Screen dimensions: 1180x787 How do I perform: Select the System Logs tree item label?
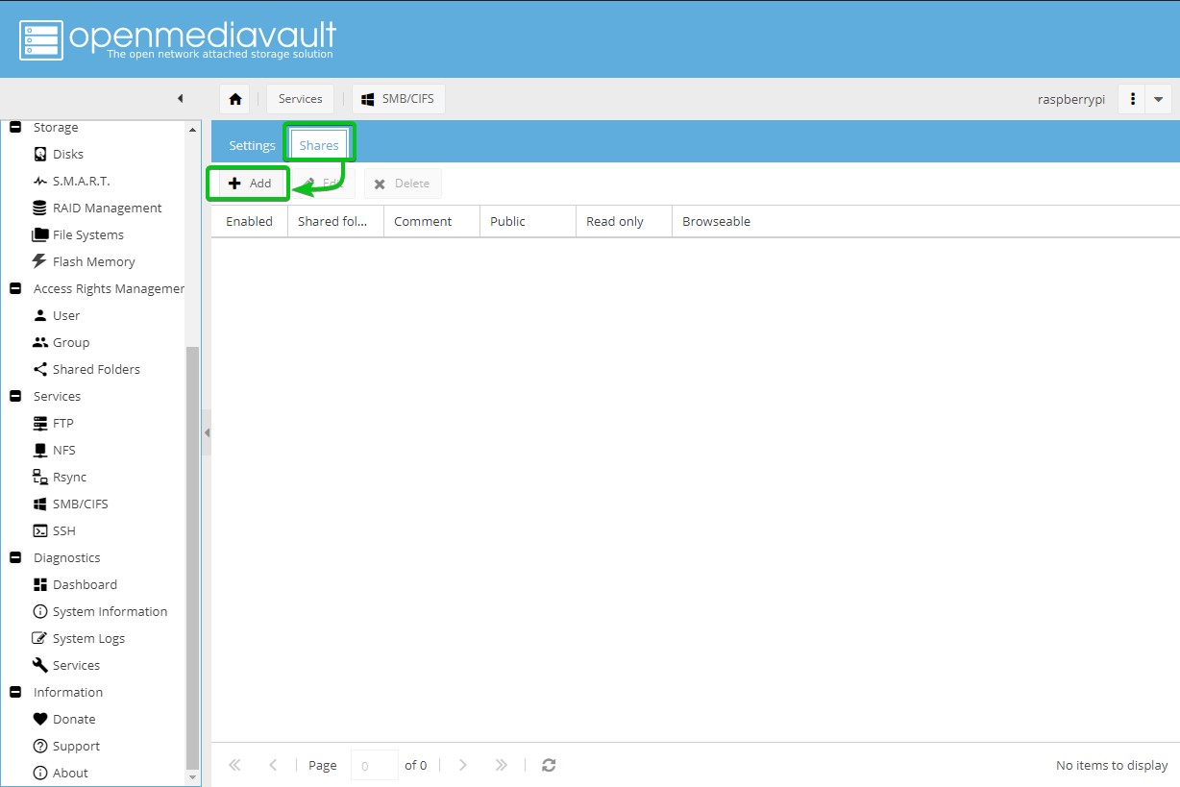tap(88, 638)
